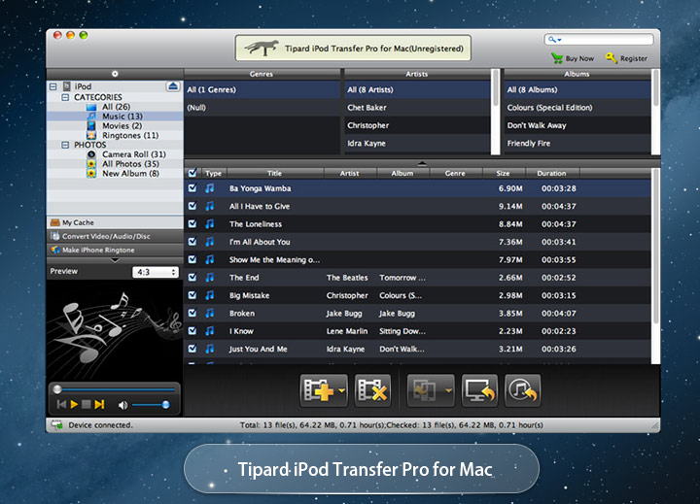Click the Export to iTunes music icon
This screenshot has width=700, height=504.
[523, 390]
